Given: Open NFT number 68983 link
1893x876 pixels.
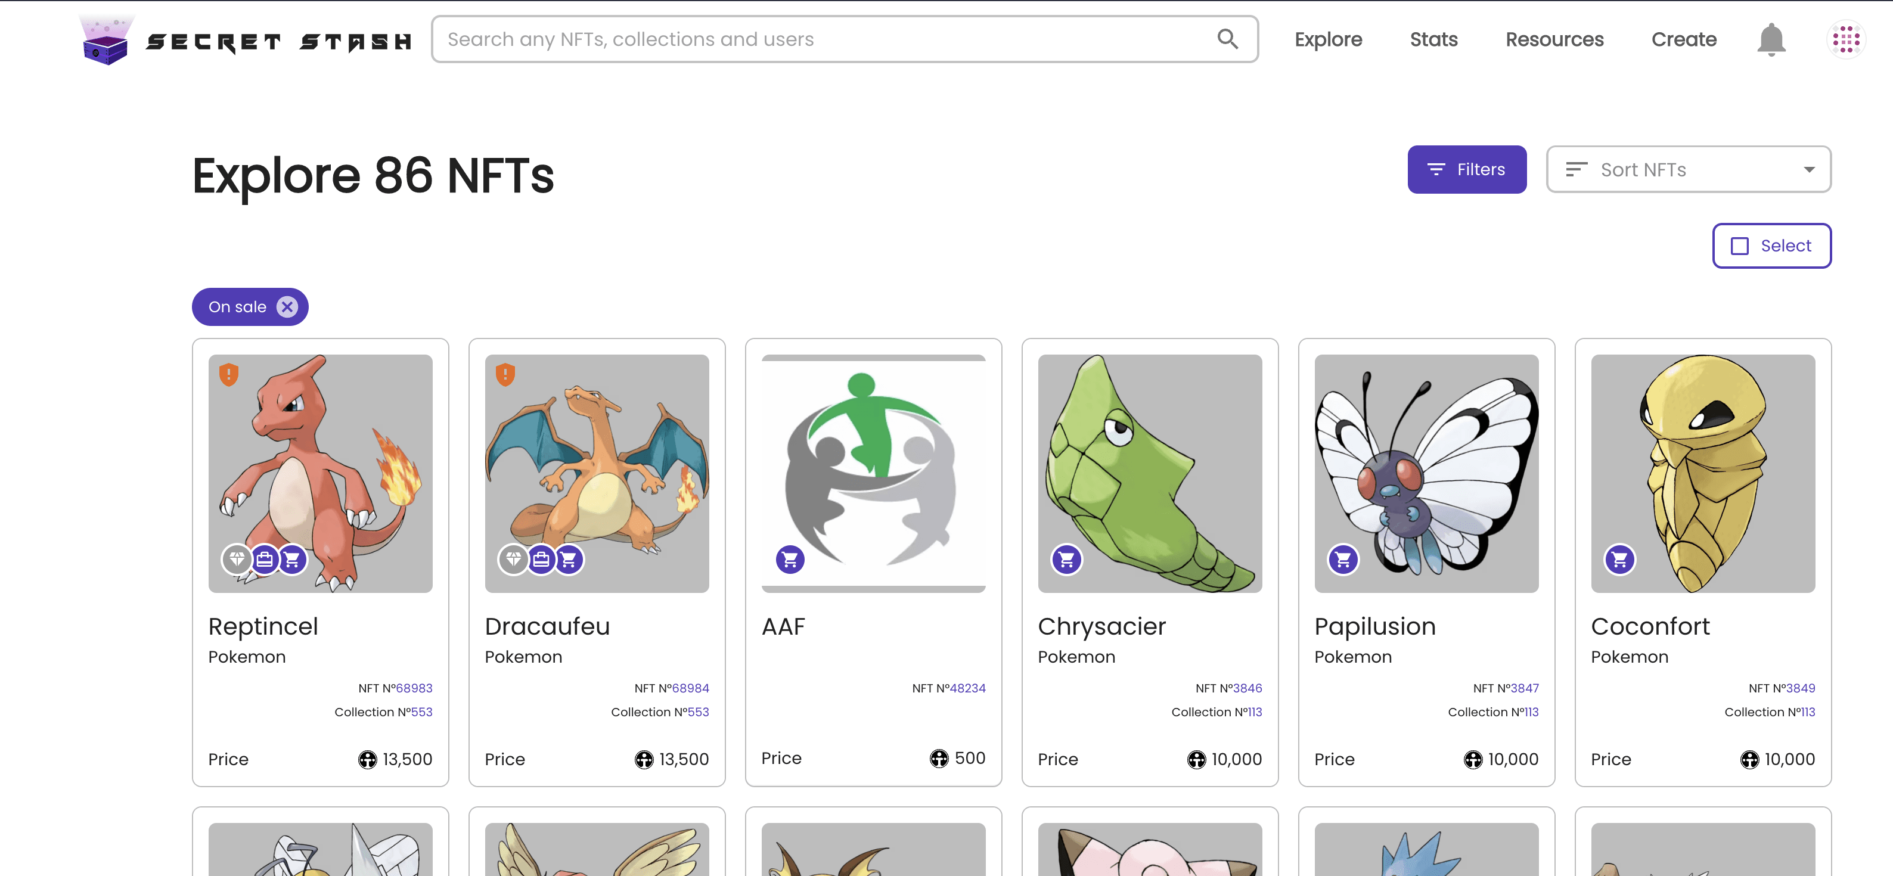Looking at the screenshot, I should (x=414, y=689).
